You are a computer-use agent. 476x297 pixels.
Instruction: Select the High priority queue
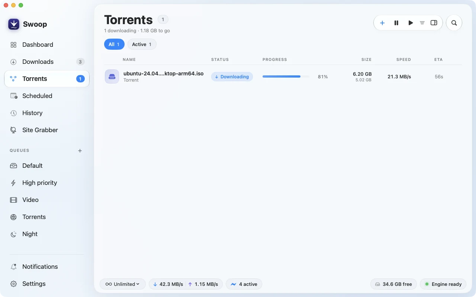tap(47, 183)
